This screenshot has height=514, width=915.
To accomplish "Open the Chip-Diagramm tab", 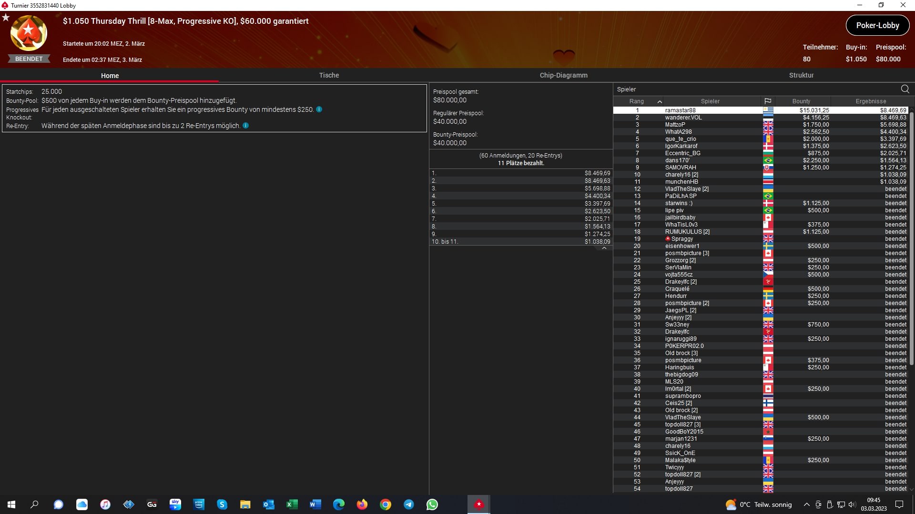I will [563, 75].
